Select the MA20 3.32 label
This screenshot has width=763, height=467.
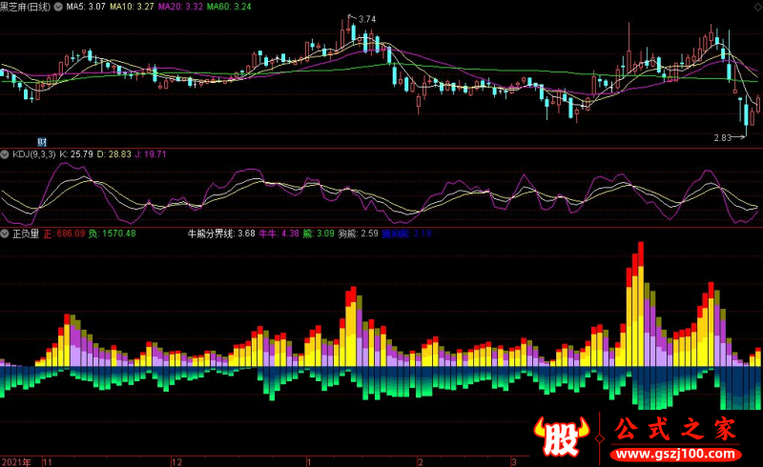(180, 7)
